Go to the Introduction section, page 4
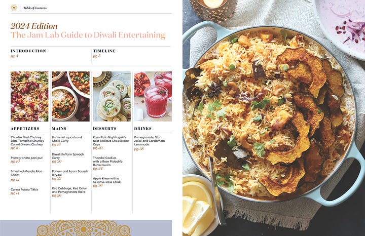The width and height of the screenshot is (365, 236). pyautogui.click(x=28, y=53)
